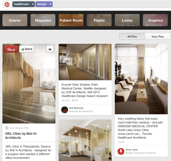
Task: Click ORL Clinic in Thessaloniki description
Action: pos(28,152)
